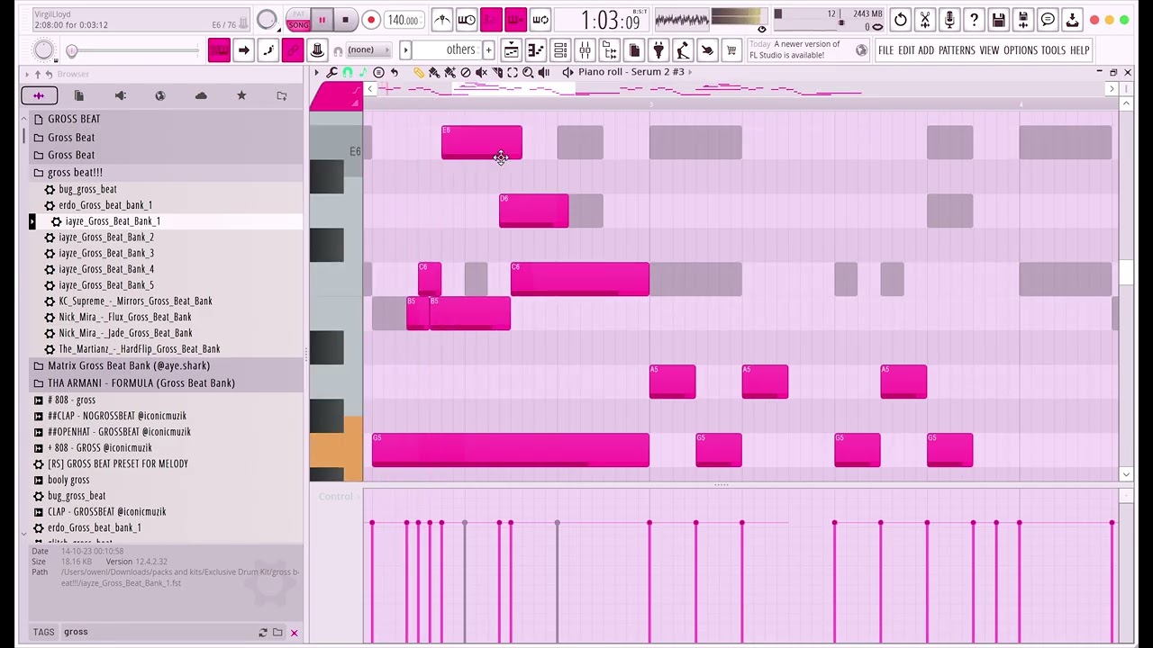Open the EDIT menu
Viewport: 1153px width, 648px height.
pyautogui.click(x=906, y=50)
